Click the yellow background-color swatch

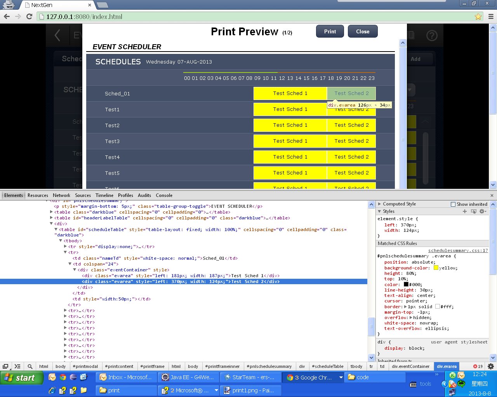point(436,268)
